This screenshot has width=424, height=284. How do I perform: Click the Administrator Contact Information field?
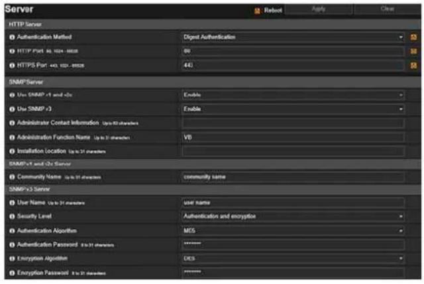(293, 123)
